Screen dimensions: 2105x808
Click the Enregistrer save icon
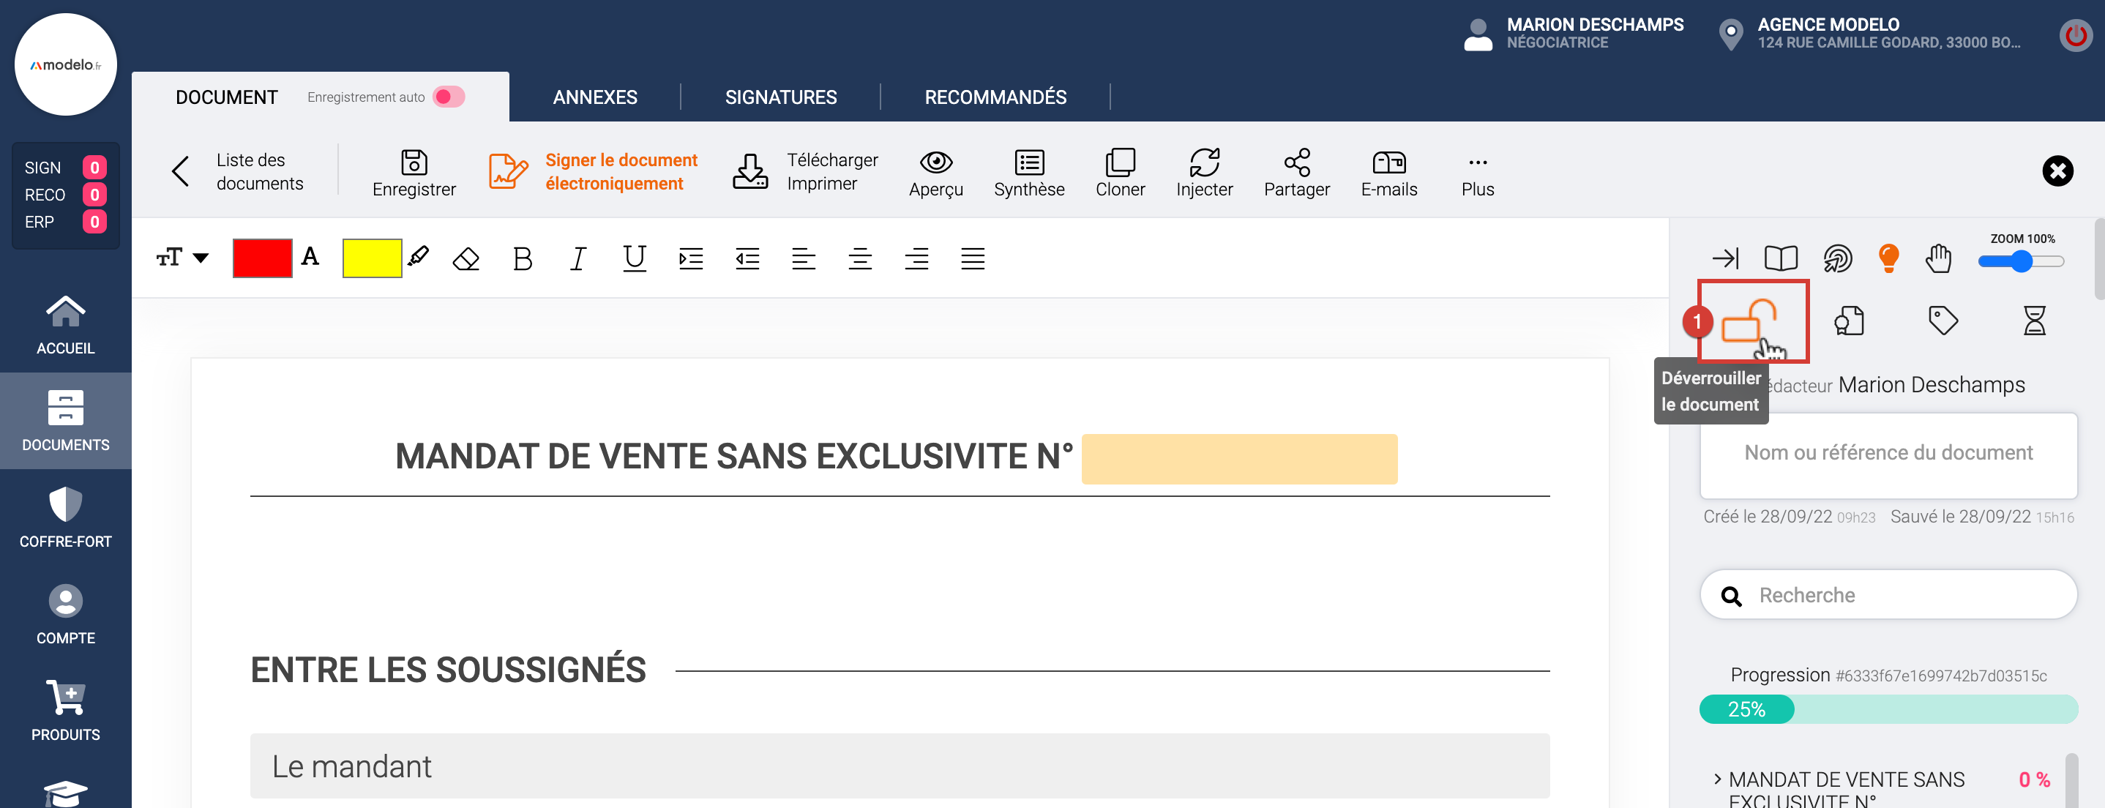[x=414, y=162]
